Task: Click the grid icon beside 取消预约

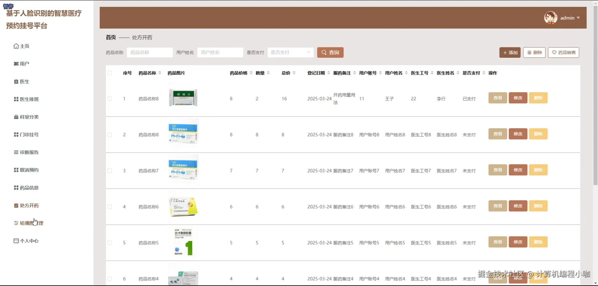Action: [x=16, y=170]
